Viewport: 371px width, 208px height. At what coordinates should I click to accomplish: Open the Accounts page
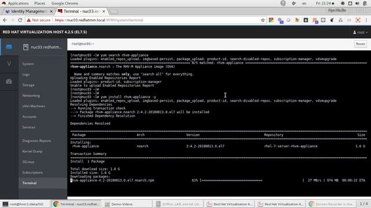29,117
